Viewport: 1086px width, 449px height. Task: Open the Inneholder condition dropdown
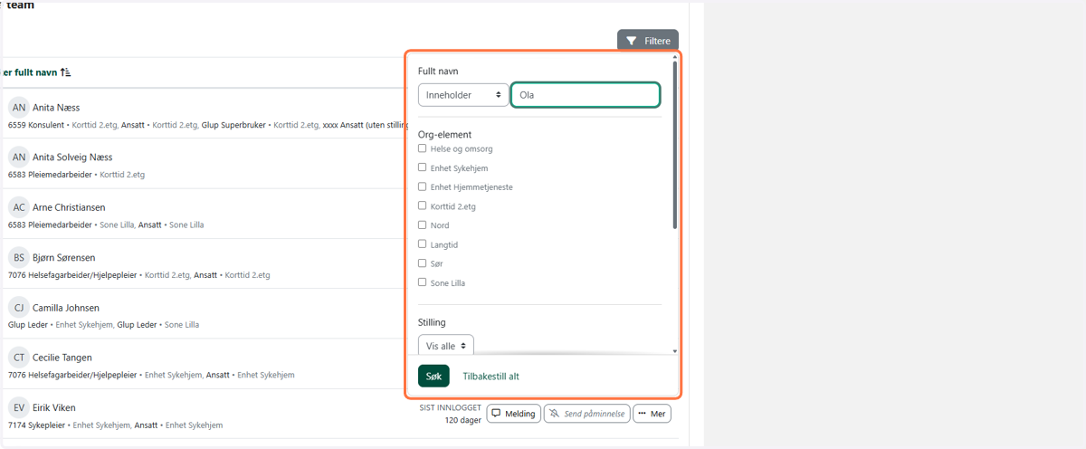[x=463, y=94]
